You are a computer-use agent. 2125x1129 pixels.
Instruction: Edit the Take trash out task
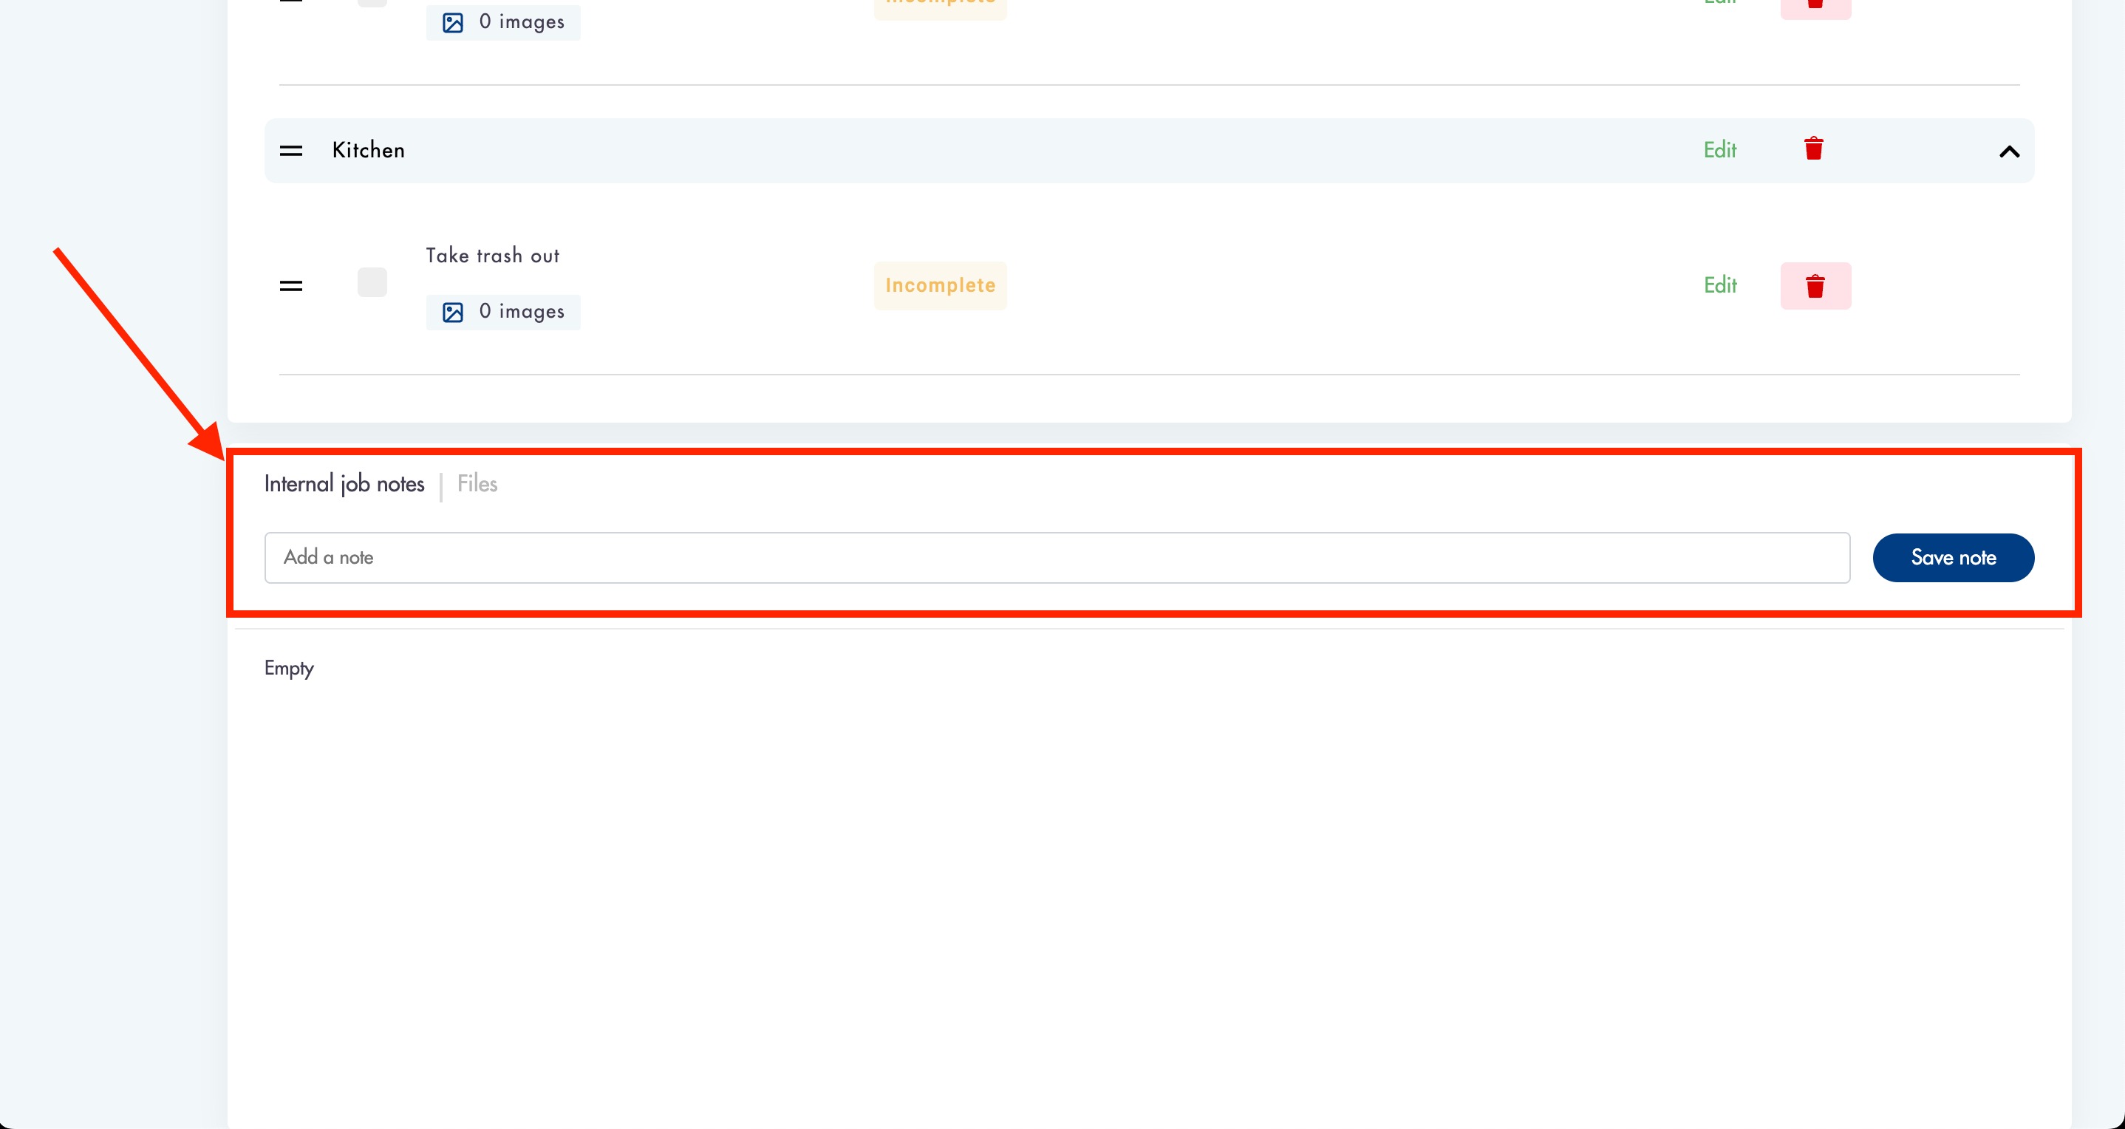[x=1720, y=285]
